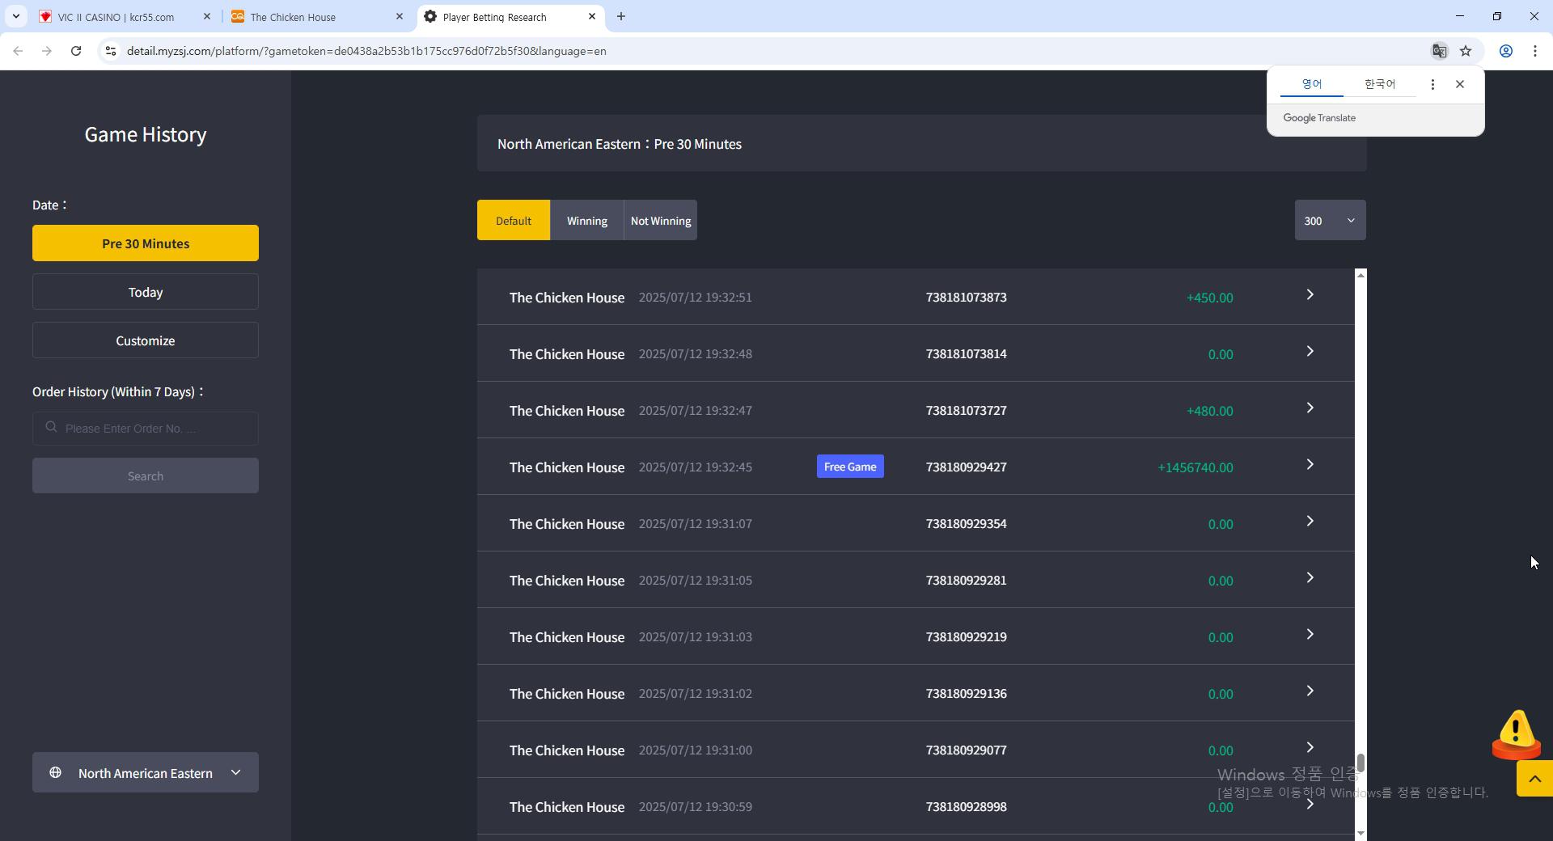Image resolution: width=1553 pixels, height=841 pixels.
Task: Select the Winning filter
Action: point(587,220)
